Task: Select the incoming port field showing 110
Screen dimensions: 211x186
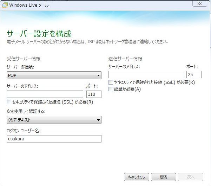Action: 93,94
